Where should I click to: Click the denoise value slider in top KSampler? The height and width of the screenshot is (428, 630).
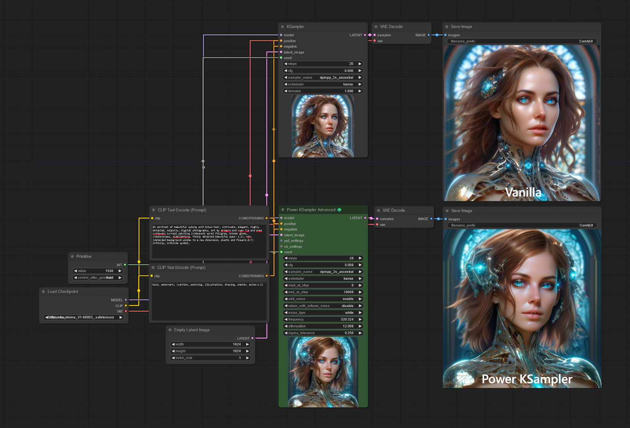coord(323,91)
